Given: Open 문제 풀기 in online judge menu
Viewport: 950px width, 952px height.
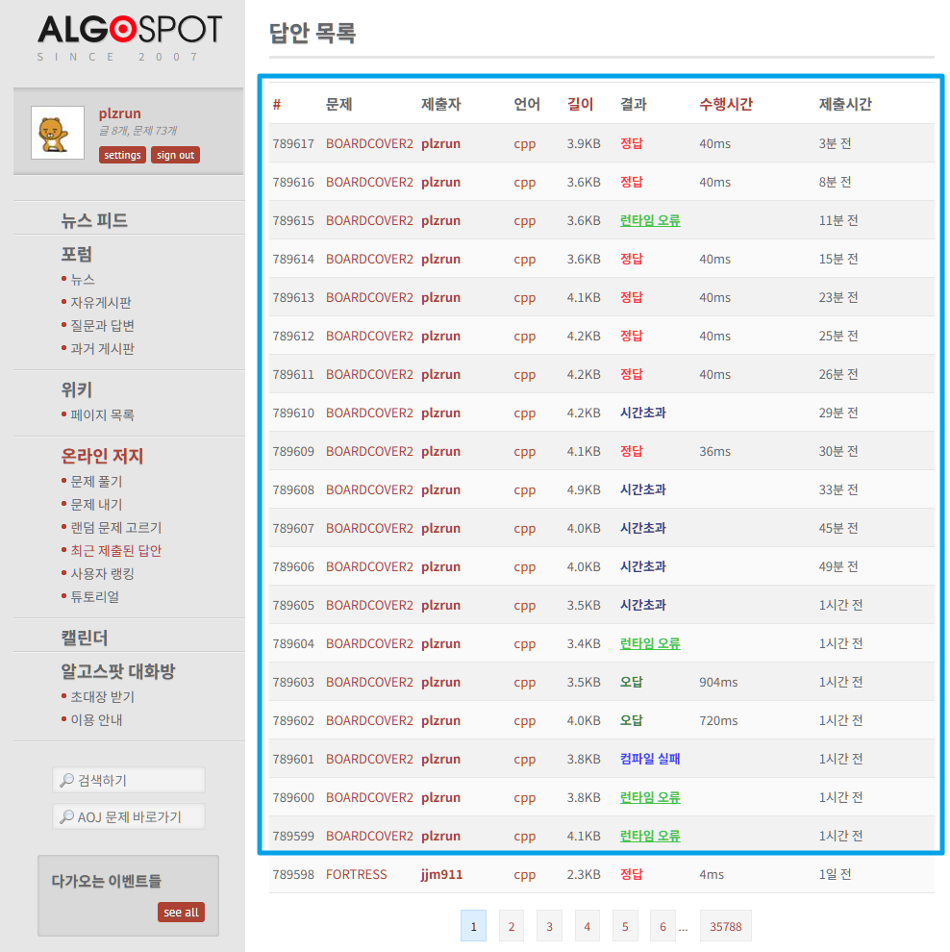Looking at the screenshot, I should pyautogui.click(x=96, y=481).
